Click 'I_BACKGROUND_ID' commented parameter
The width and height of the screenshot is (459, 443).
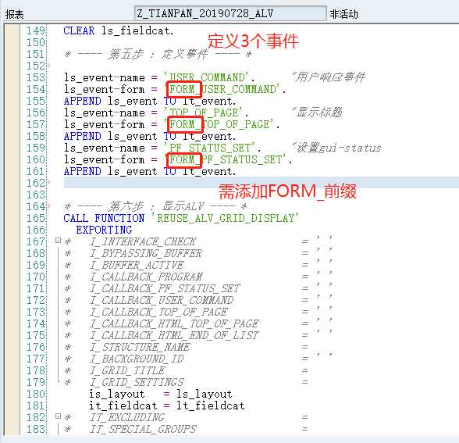click(137, 359)
